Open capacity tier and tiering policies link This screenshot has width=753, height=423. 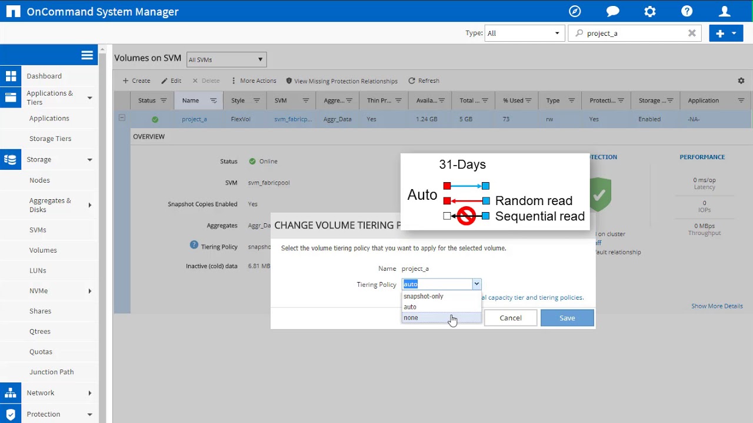point(532,297)
